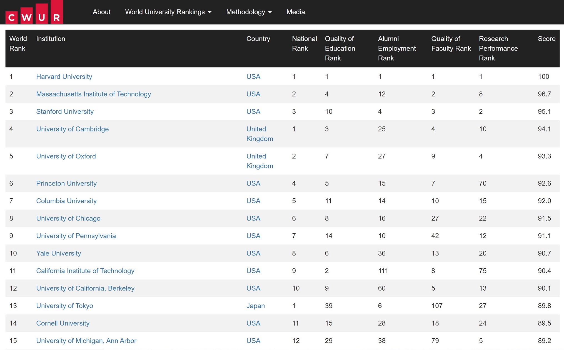Click USA link in Chicago row

(253, 218)
